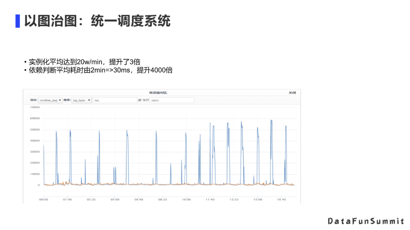
Task: Open the runtime_avg metric dropdown
Action: (x=50, y=100)
